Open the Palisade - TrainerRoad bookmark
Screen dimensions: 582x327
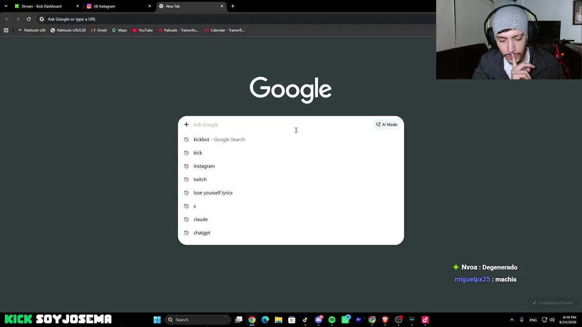(x=178, y=30)
